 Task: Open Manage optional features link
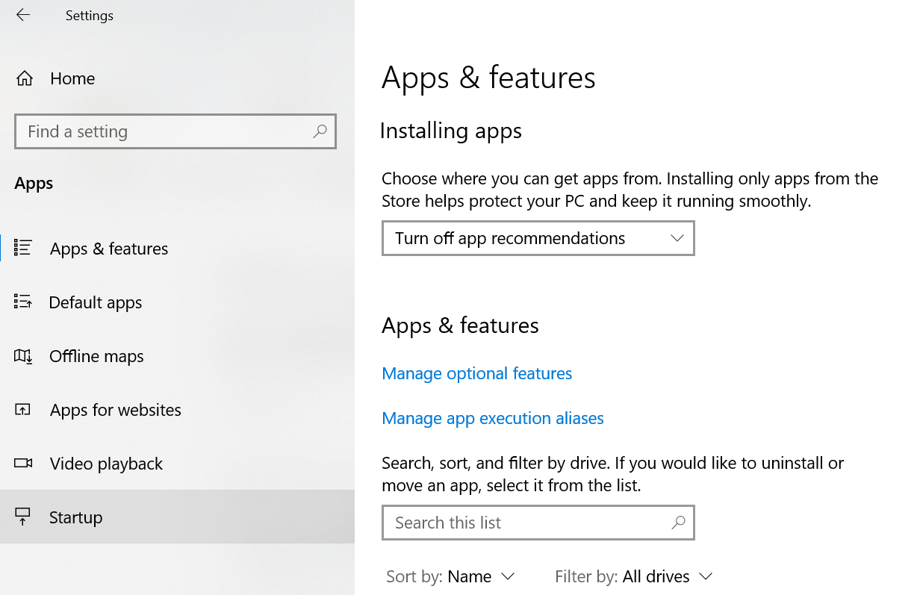pos(476,373)
